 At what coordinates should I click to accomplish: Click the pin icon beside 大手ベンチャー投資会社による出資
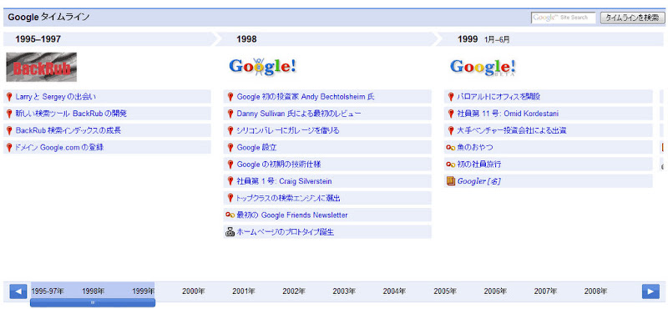coord(451,130)
